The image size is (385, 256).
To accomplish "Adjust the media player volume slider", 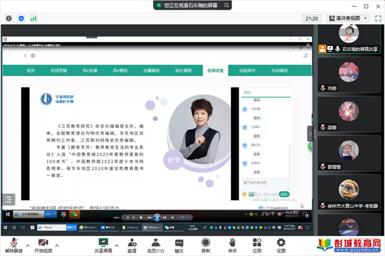I will [x=184, y=218].
